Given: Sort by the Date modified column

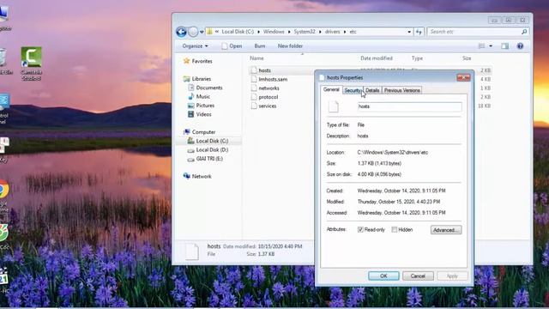Looking at the screenshot, I should pos(377,58).
